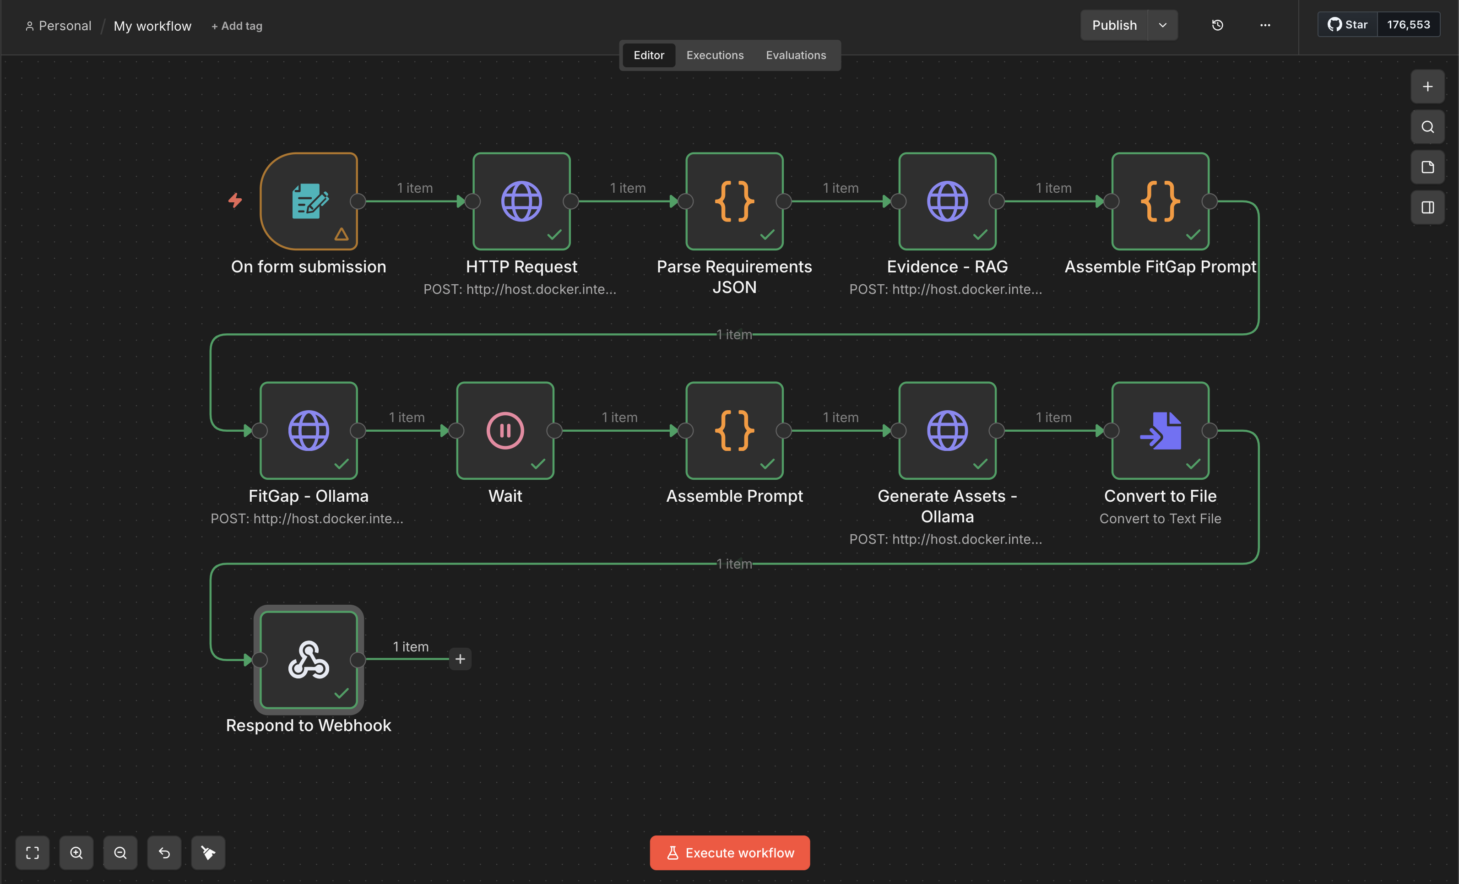
Task: Click the tidy up workflow broom icon
Action: point(208,852)
